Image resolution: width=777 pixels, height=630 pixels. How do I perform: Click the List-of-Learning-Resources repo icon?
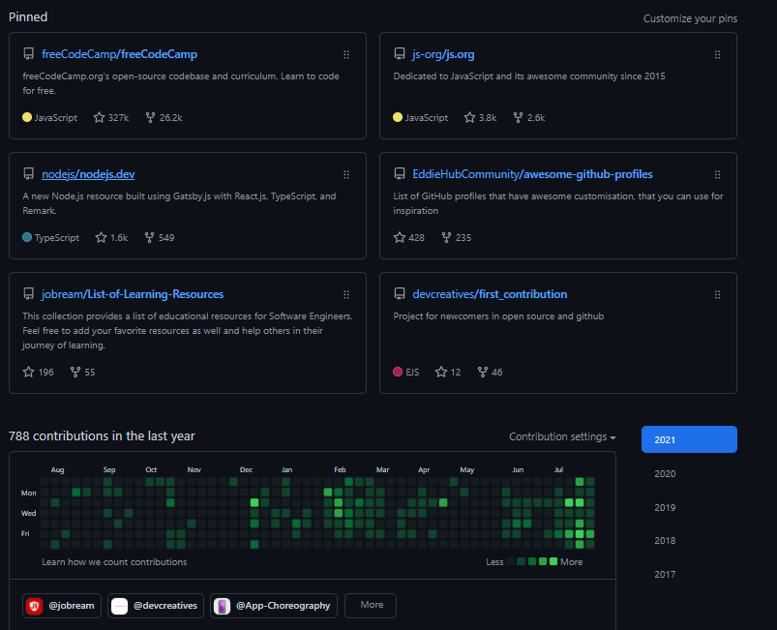point(29,294)
